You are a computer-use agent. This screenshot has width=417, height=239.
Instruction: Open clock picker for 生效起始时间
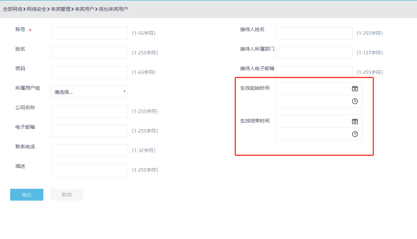coord(355,101)
